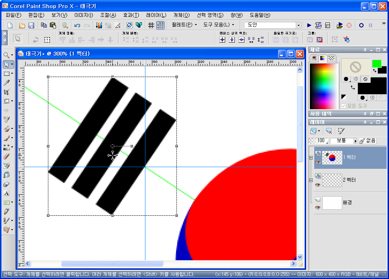Screen dimensions: 389x279
Task: Set colors to black and white icon
Action: (x=344, y=97)
